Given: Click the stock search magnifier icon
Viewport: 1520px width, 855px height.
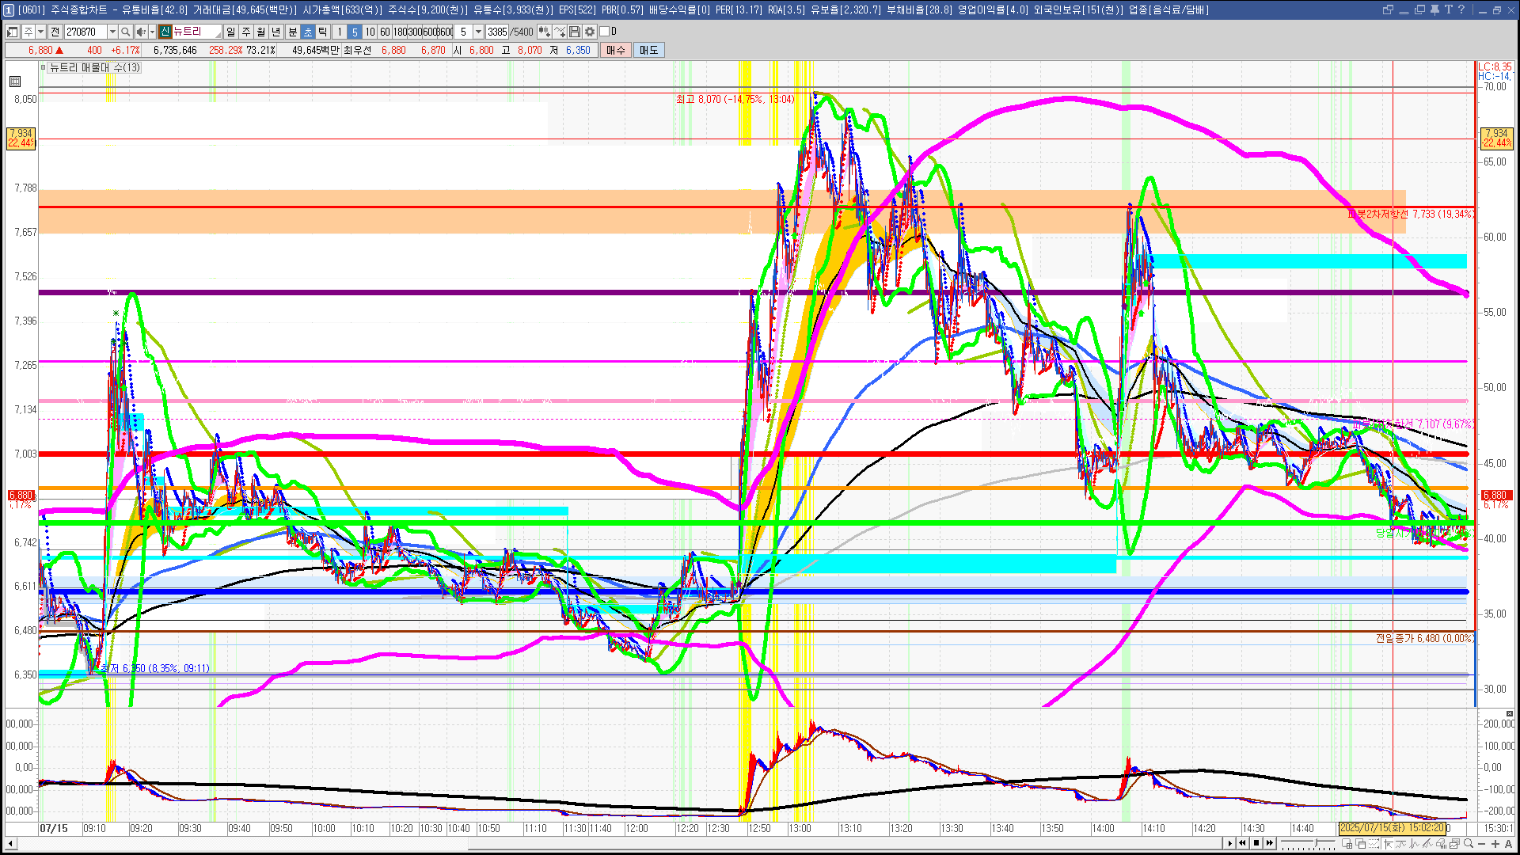Looking at the screenshot, I should pos(125,32).
